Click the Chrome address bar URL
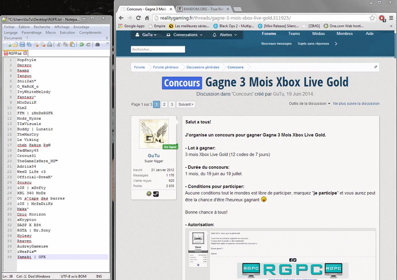 point(225,18)
